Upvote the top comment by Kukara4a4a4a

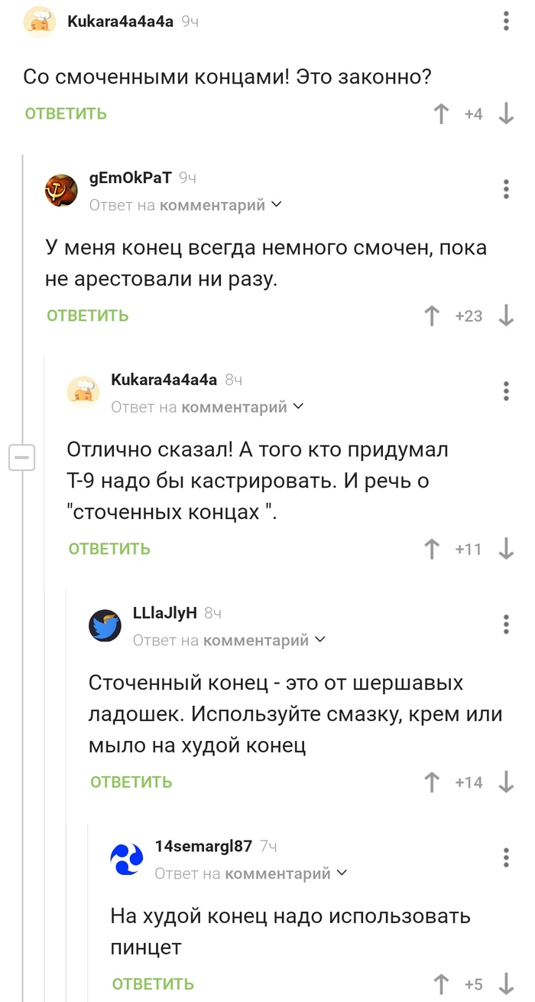440,113
